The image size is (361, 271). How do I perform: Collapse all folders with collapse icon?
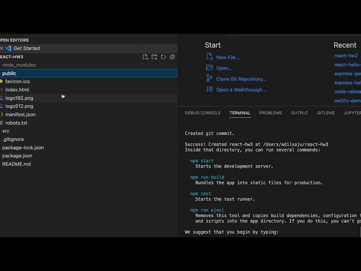[x=172, y=57]
